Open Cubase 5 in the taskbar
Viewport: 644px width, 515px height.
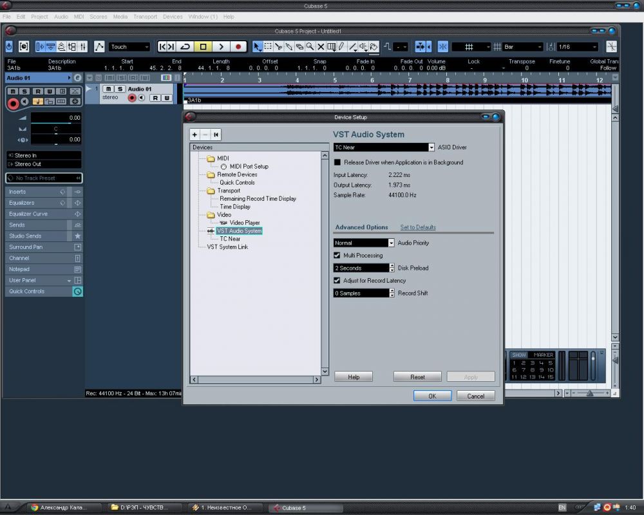click(x=306, y=508)
